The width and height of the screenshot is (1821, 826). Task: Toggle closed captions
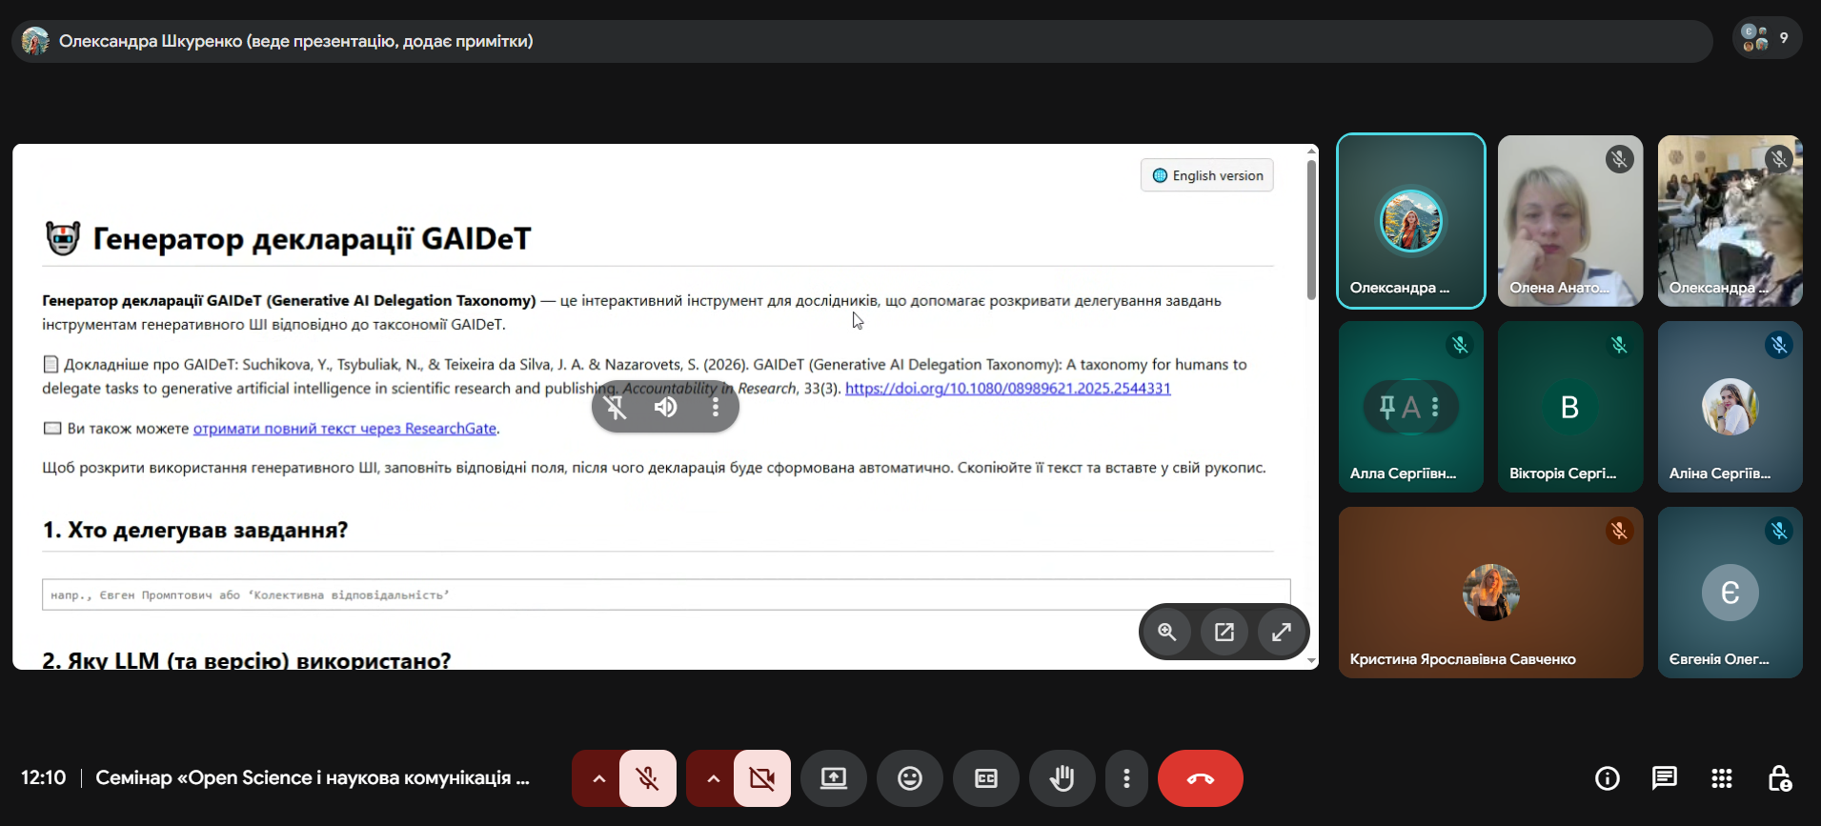click(x=986, y=778)
